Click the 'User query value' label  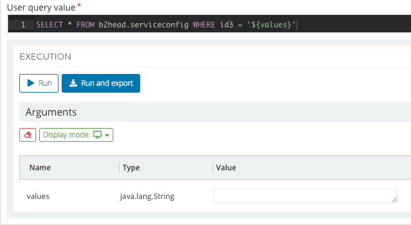tap(41, 7)
